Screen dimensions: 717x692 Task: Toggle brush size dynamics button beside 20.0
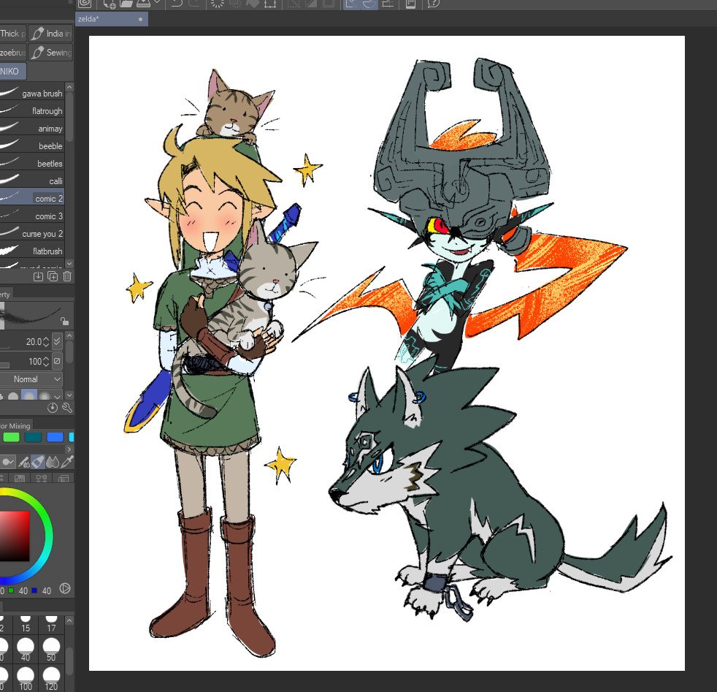(58, 341)
